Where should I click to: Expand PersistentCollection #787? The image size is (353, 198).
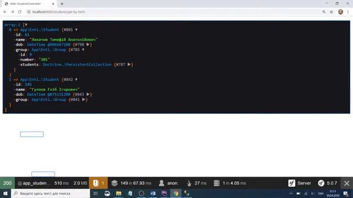[129, 64]
